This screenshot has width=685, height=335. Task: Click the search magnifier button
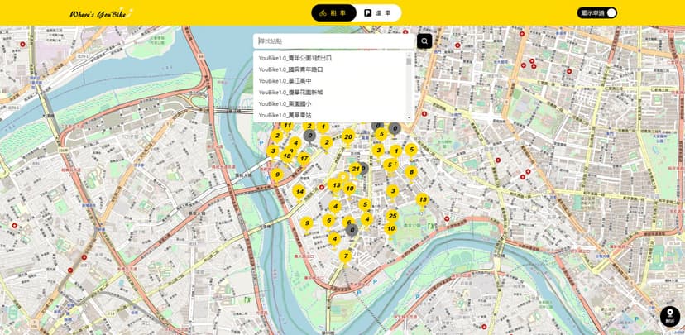click(x=424, y=41)
